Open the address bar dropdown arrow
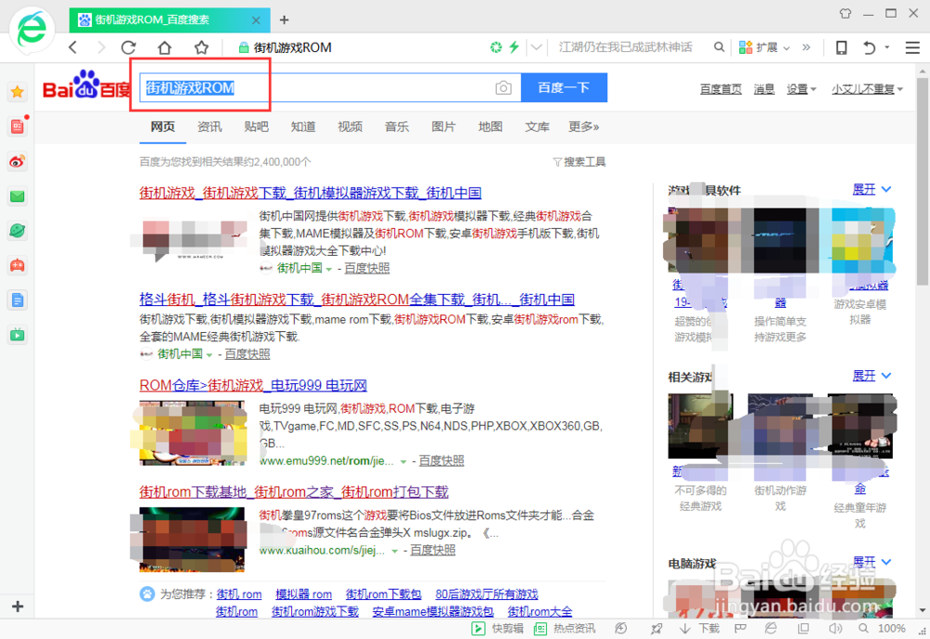This screenshot has height=639, width=930. 537,47
